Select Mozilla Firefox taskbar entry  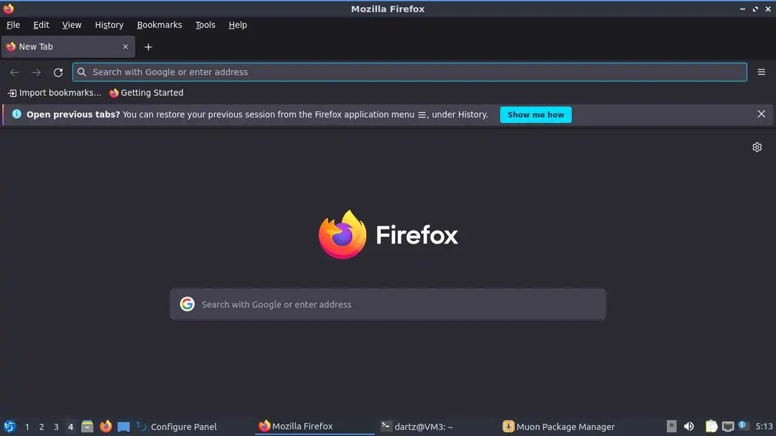pyautogui.click(x=315, y=426)
